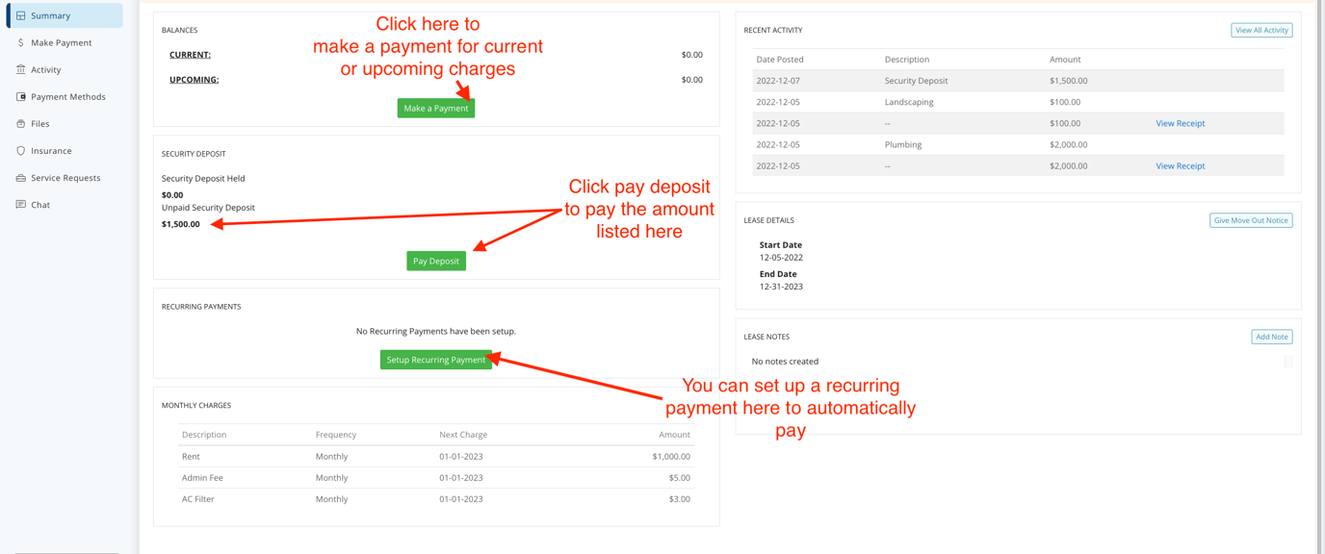Add a lease note with Add Note
Image resolution: width=1325 pixels, height=554 pixels.
[1271, 337]
